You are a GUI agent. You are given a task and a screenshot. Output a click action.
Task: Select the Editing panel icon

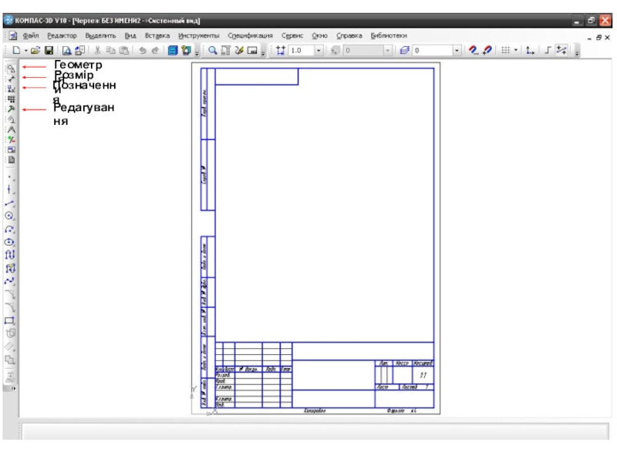(x=11, y=109)
